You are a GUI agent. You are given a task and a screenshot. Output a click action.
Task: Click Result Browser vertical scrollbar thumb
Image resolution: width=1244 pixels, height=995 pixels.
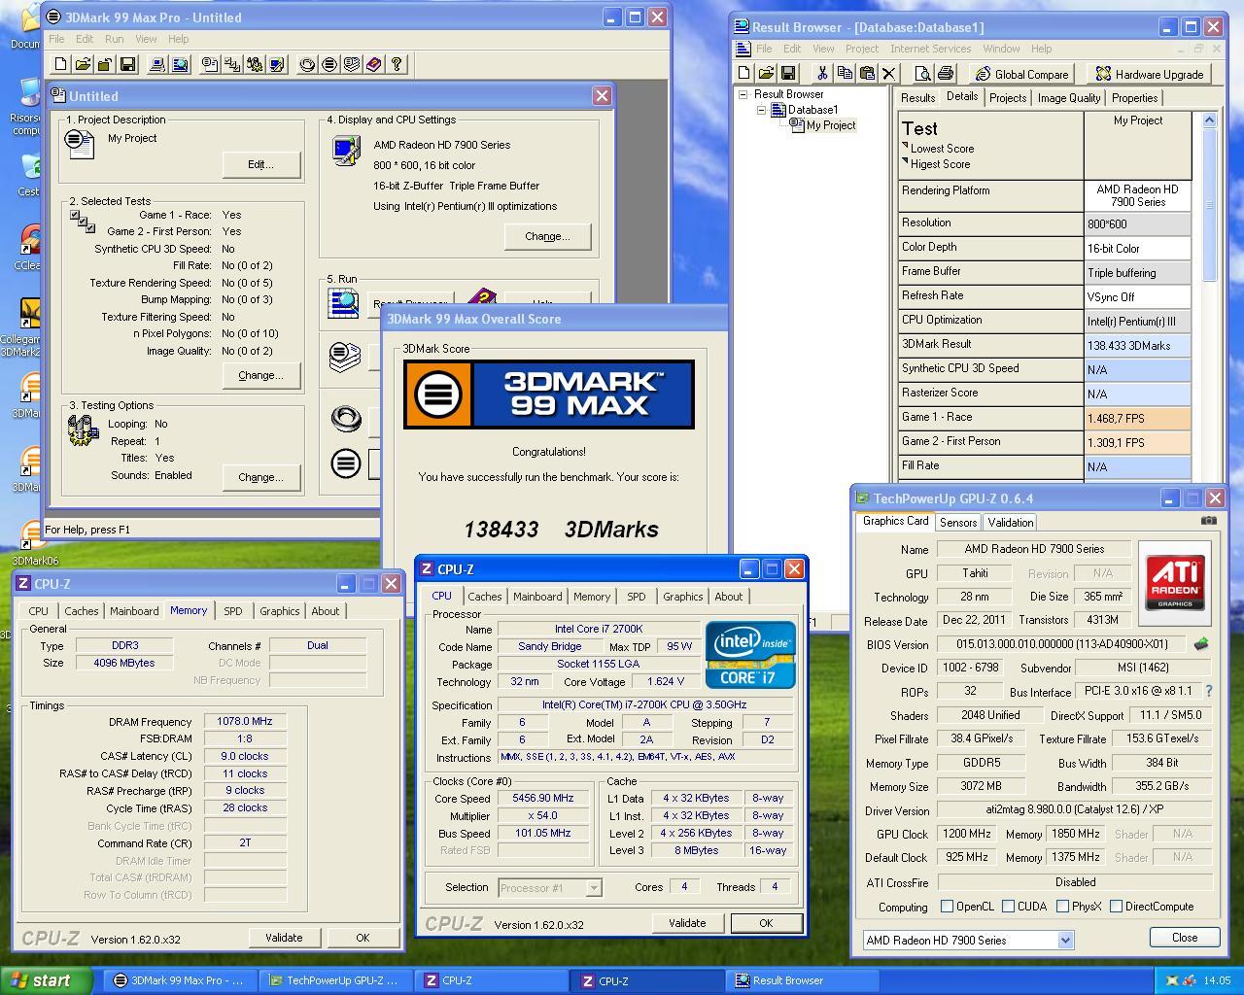[x=1209, y=205]
